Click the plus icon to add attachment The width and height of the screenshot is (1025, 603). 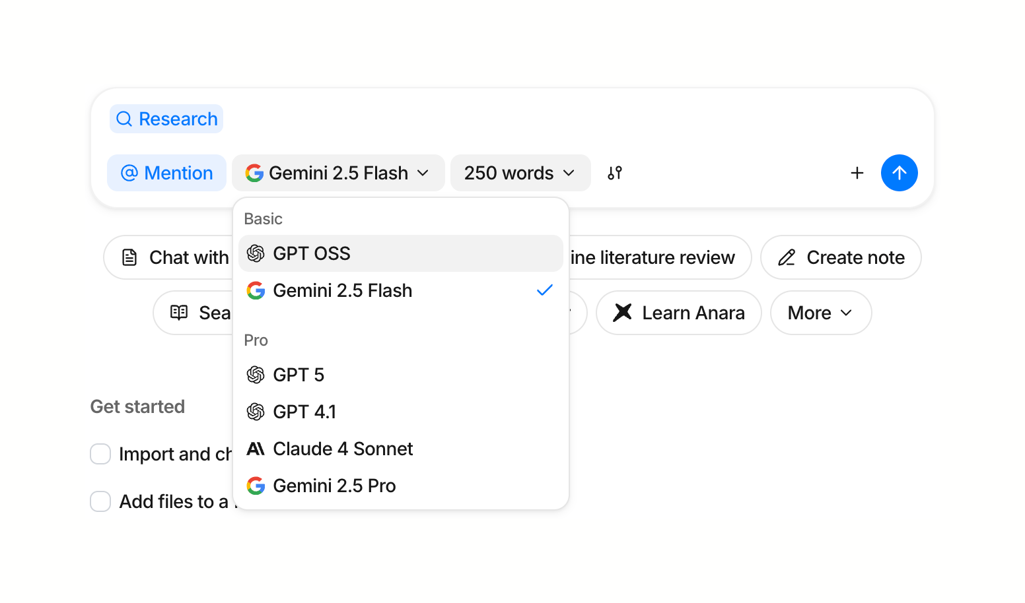coord(857,173)
